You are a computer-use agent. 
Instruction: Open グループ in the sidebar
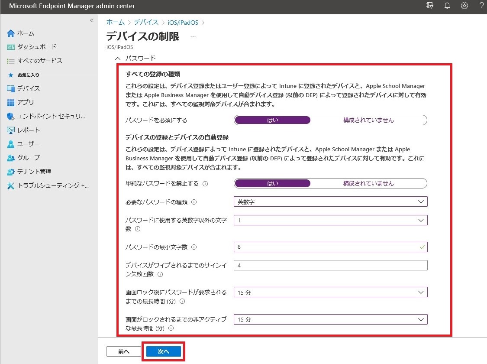28,158
